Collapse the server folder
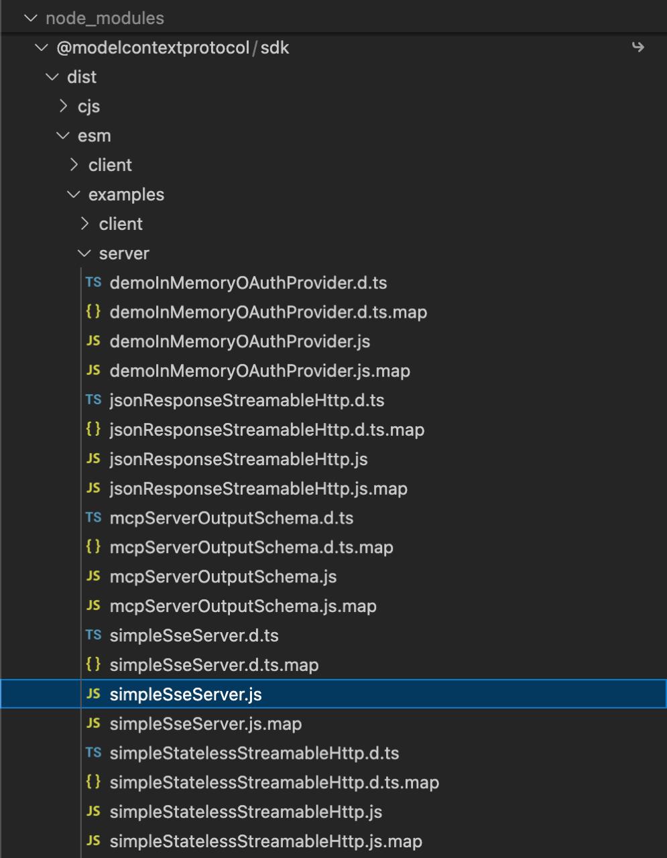This screenshot has height=858, width=667. point(84,253)
